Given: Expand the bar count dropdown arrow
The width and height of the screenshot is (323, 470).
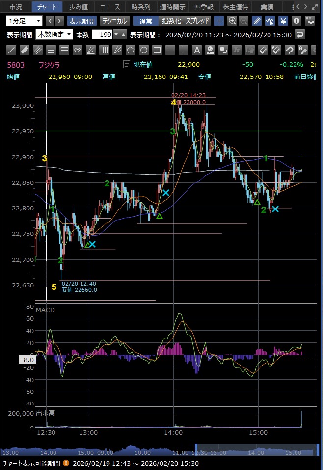Looking at the screenshot, I should (116, 34).
